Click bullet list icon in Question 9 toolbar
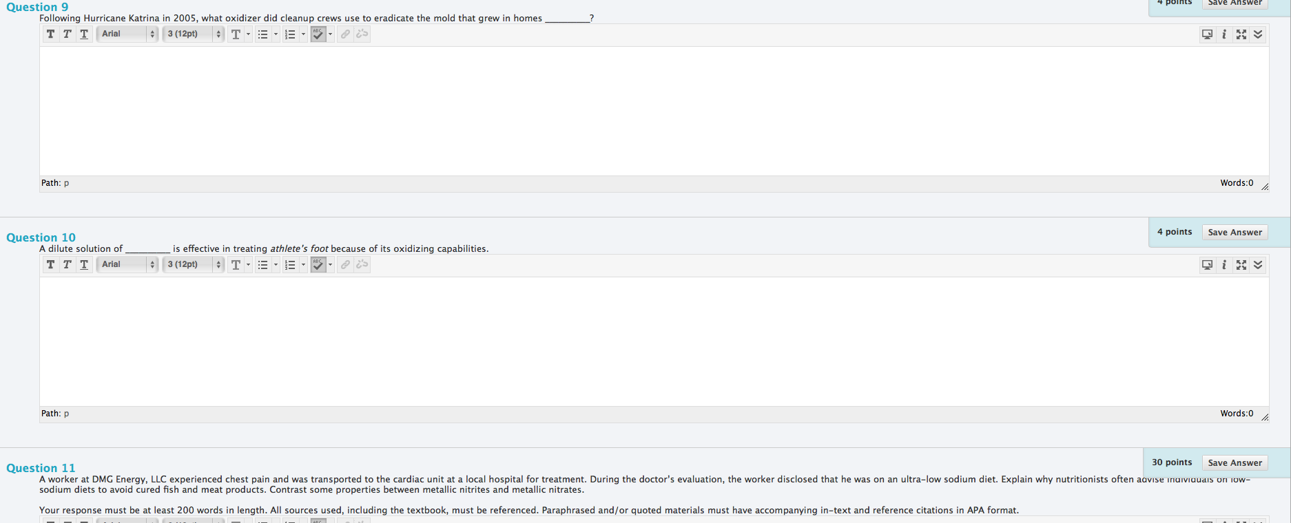The width and height of the screenshot is (1291, 523). pos(262,34)
